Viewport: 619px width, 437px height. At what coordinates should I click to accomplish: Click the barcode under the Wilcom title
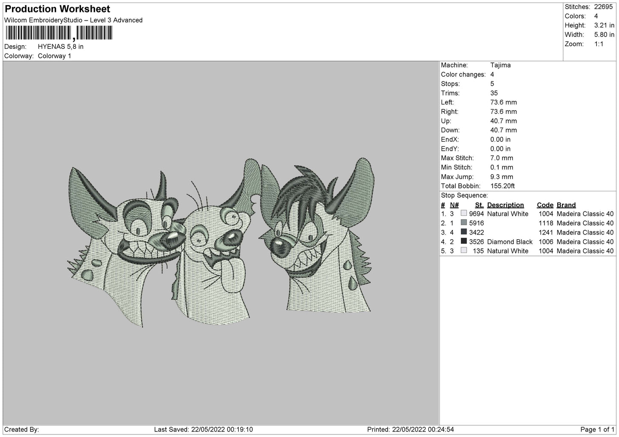pyautogui.click(x=59, y=33)
